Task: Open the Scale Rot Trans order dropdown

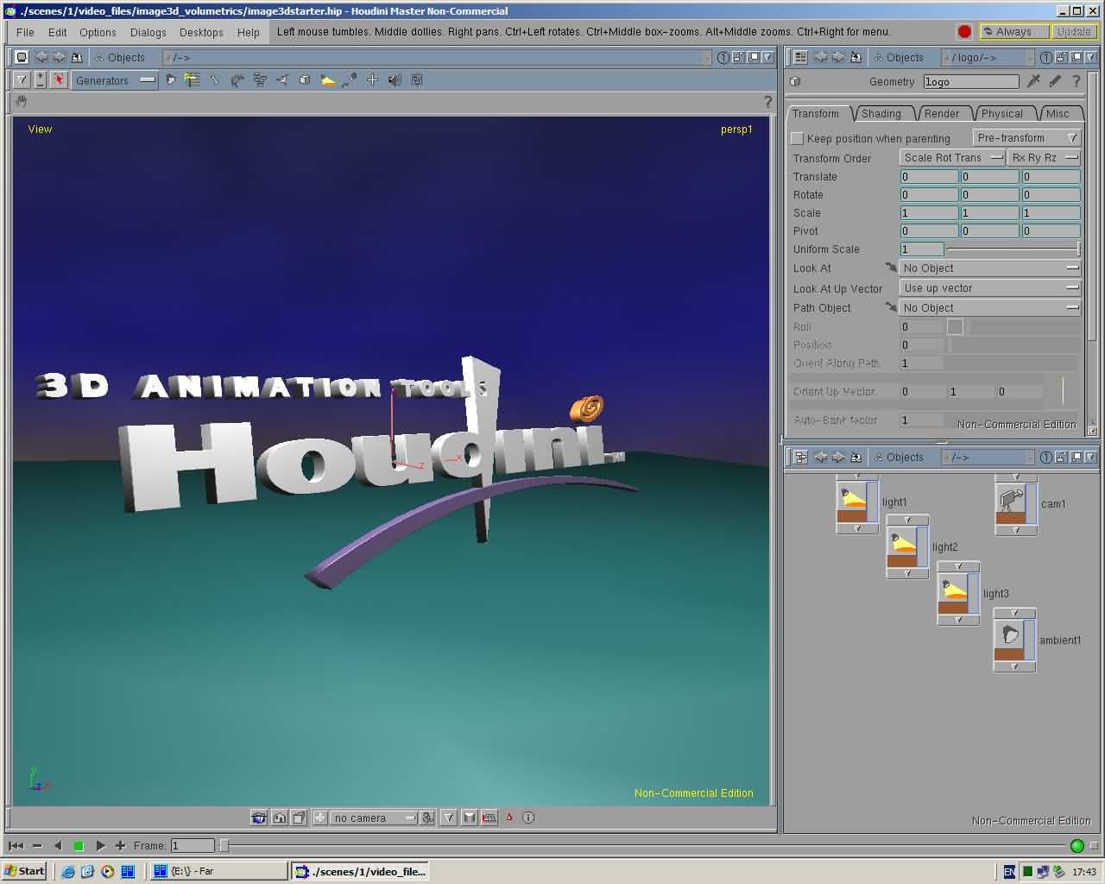Action: click(951, 158)
